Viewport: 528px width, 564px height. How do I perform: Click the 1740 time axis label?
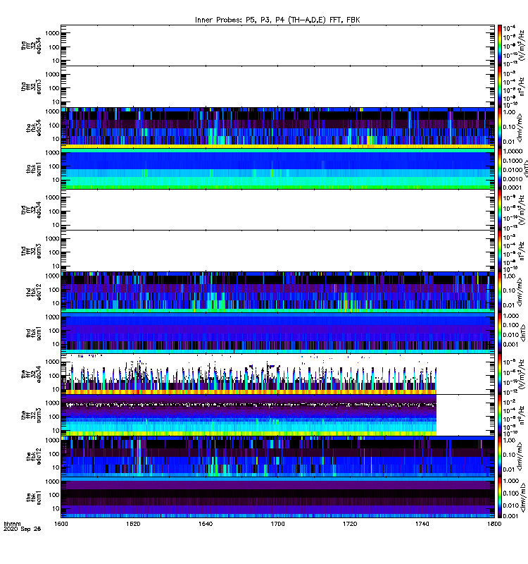(422, 524)
